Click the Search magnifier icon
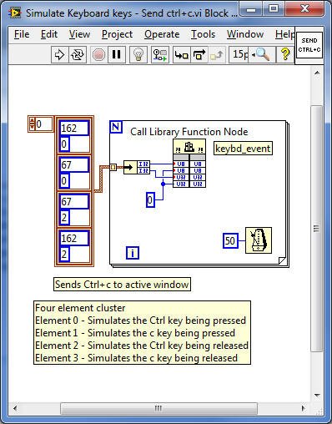This screenshot has height=424, width=332. coord(263,54)
